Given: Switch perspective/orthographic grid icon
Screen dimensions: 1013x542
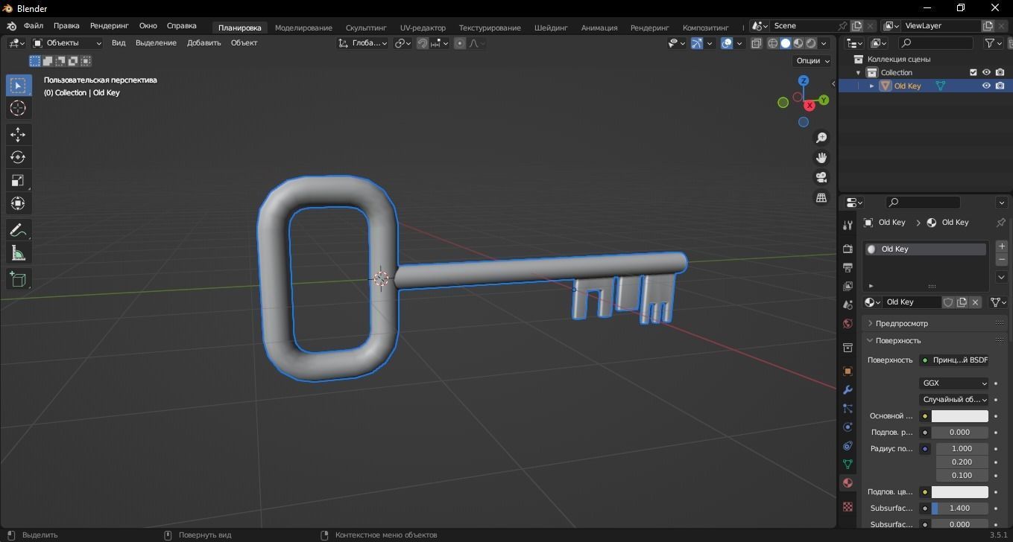Looking at the screenshot, I should point(821,198).
